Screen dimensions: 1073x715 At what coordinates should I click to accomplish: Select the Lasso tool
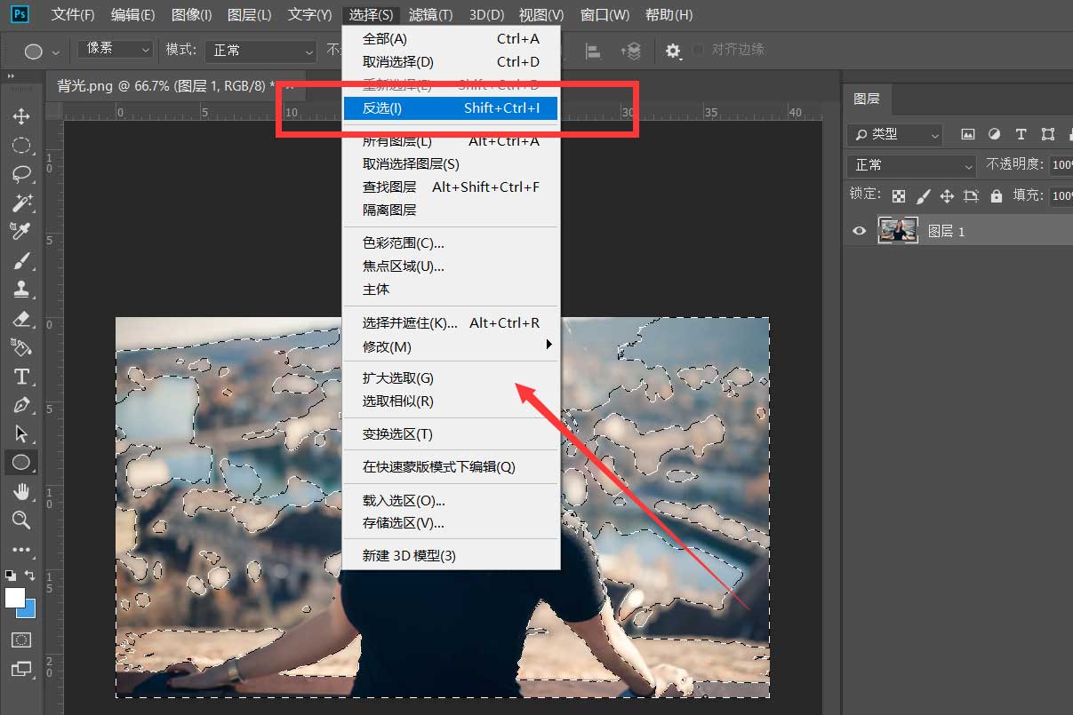21,174
